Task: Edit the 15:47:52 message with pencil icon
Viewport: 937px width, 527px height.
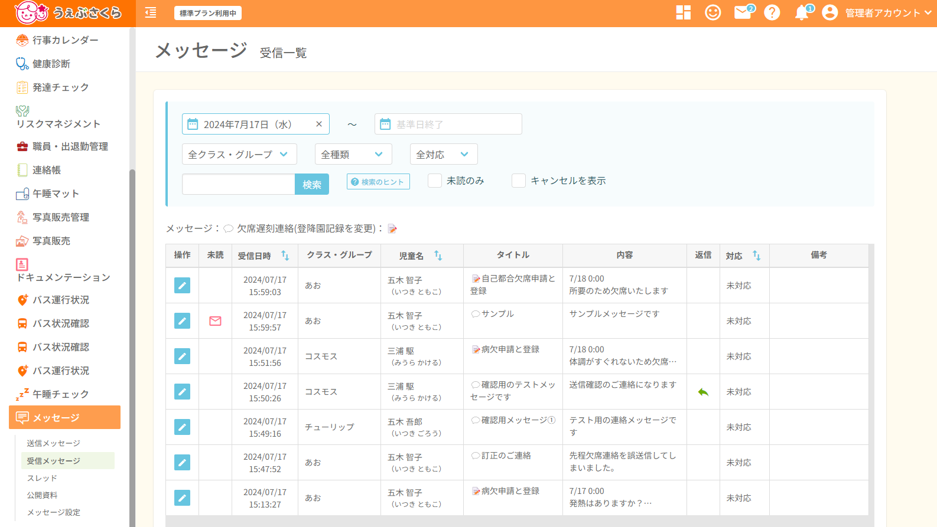Action: pos(182,462)
